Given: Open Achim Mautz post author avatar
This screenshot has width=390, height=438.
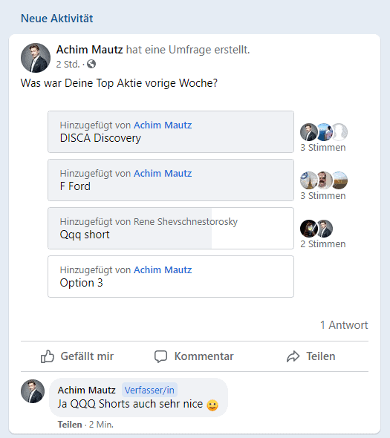Looking at the screenshot, I should [x=36, y=58].
